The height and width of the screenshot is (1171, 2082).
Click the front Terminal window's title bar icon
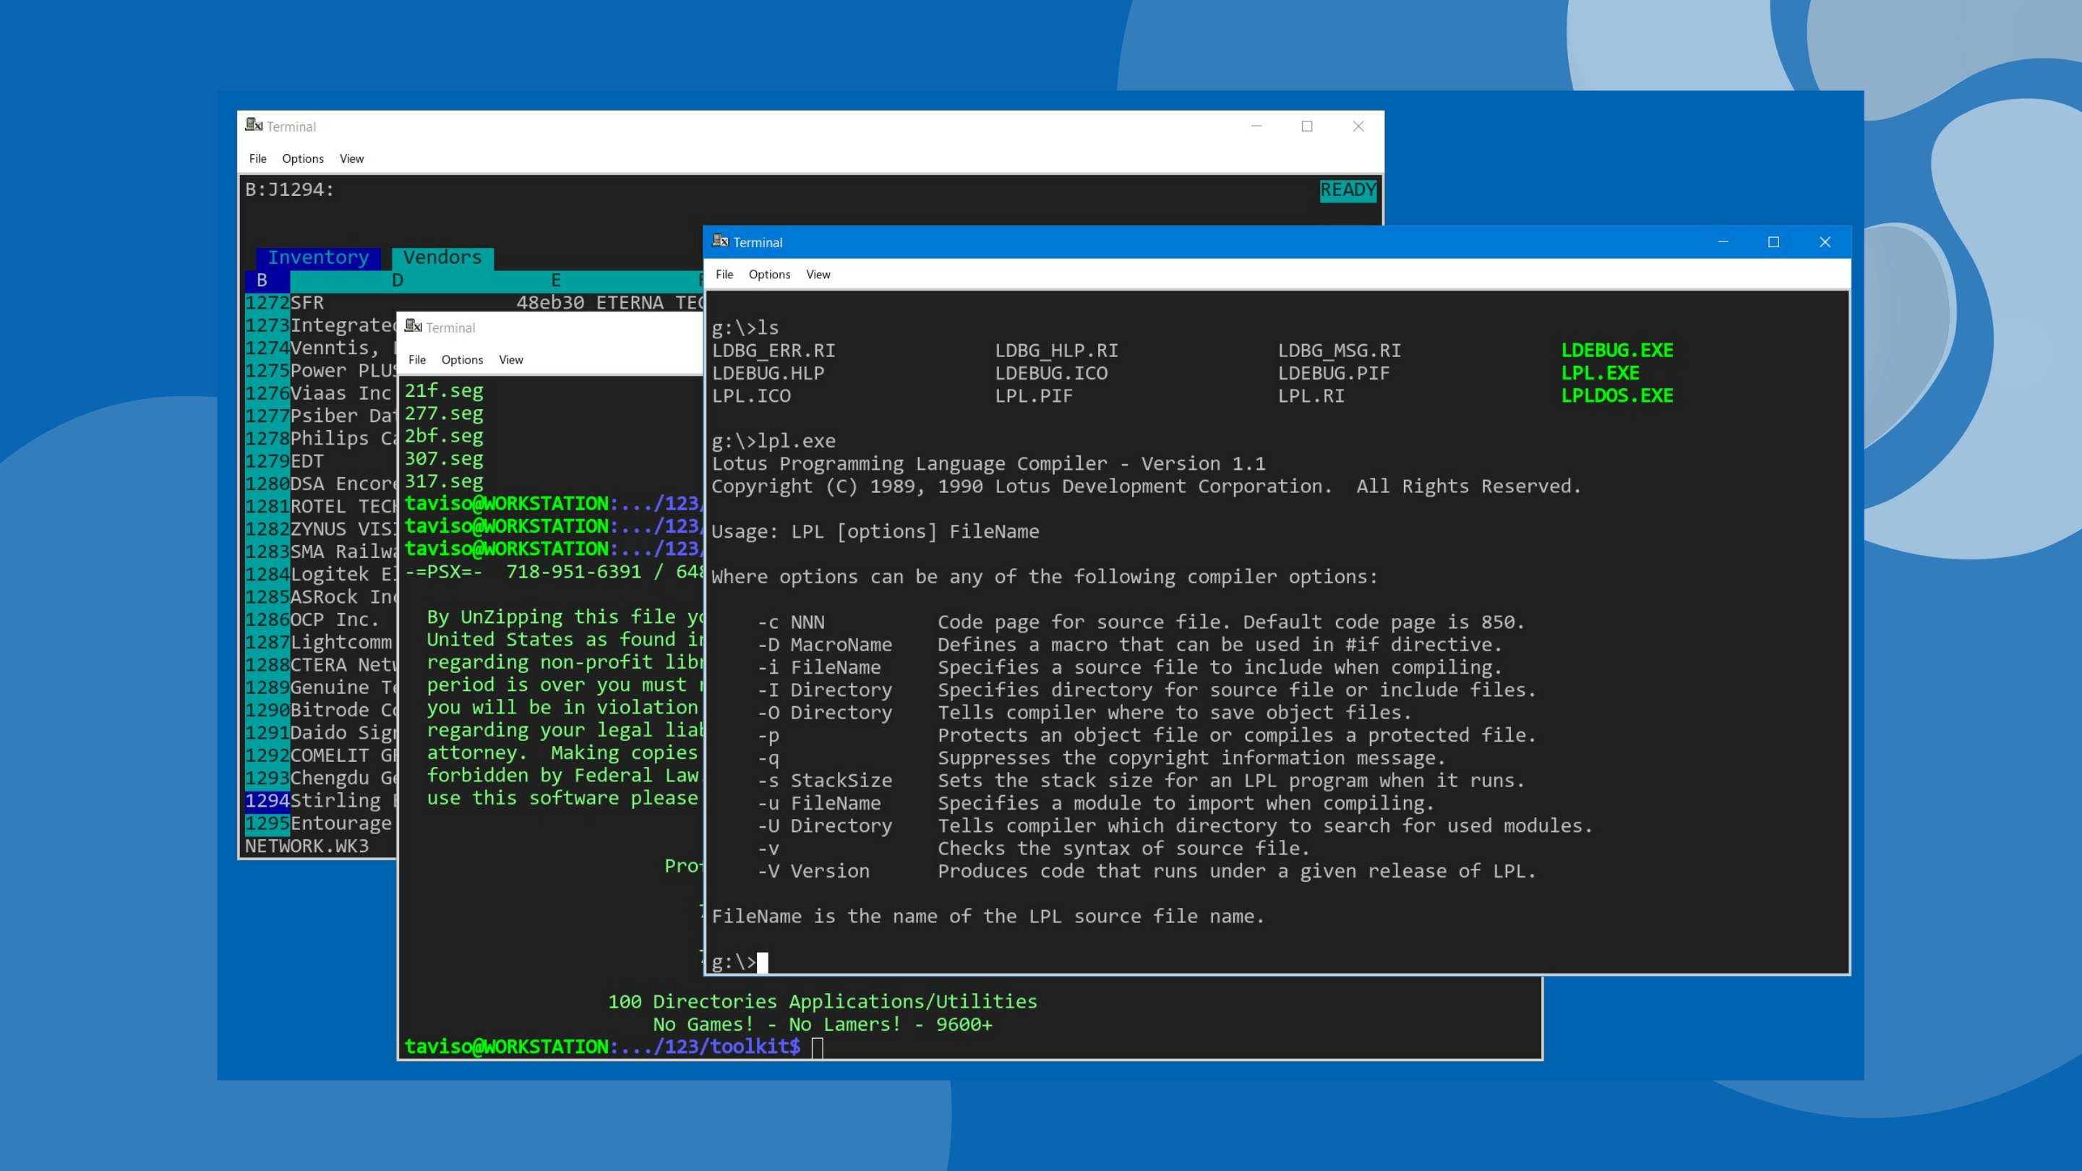click(719, 241)
